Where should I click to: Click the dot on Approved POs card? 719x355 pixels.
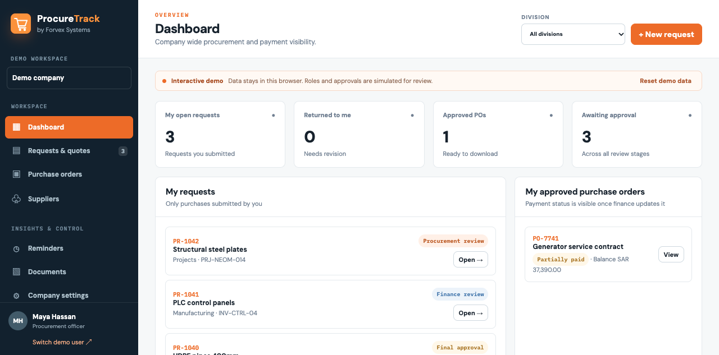point(551,115)
